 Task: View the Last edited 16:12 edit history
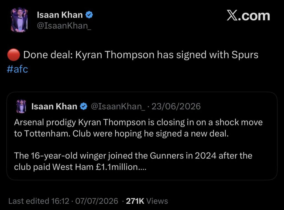tap(39, 201)
